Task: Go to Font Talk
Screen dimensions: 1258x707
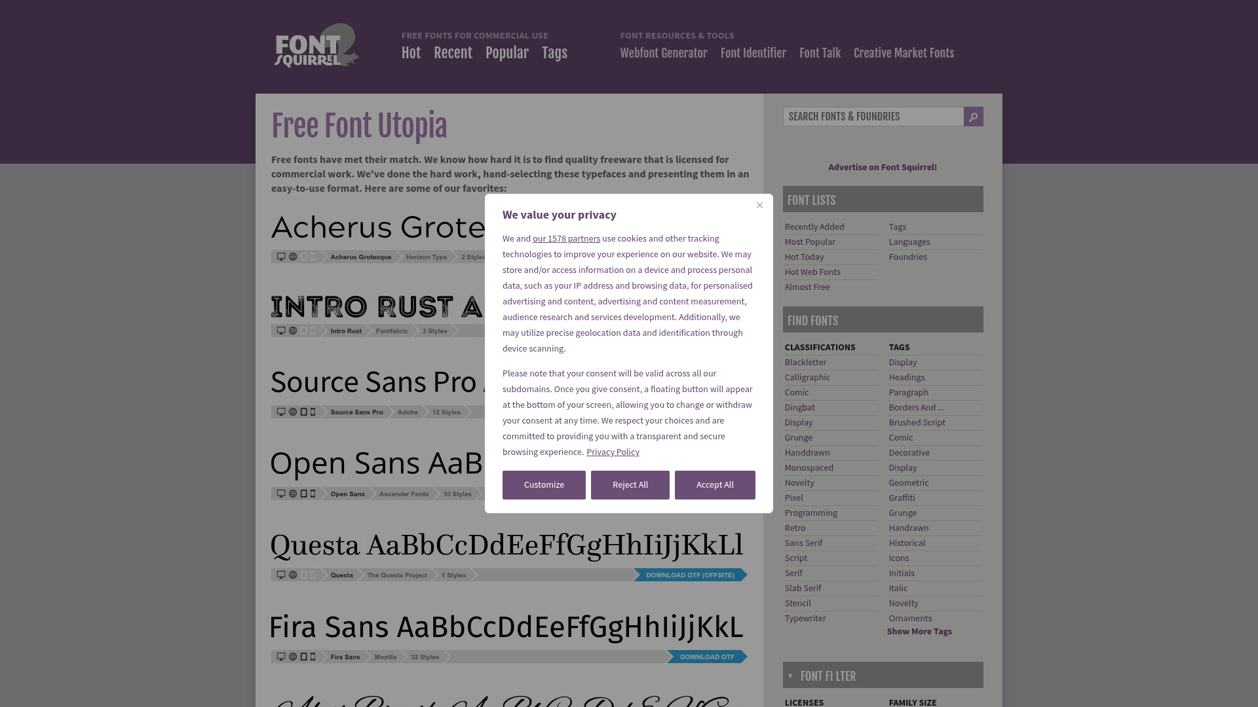Action: click(x=820, y=53)
